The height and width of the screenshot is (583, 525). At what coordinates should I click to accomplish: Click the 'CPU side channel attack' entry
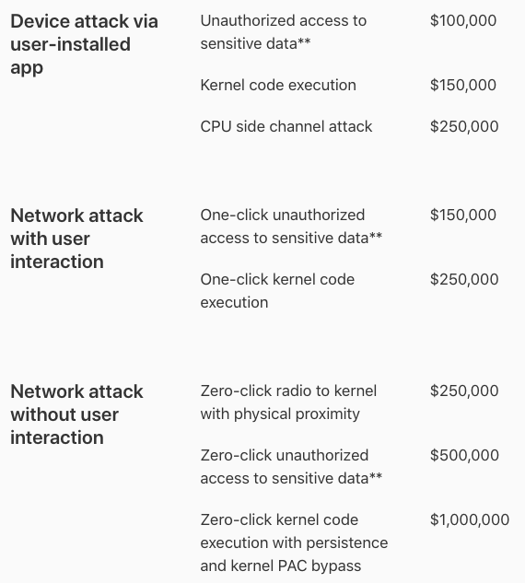tap(286, 126)
